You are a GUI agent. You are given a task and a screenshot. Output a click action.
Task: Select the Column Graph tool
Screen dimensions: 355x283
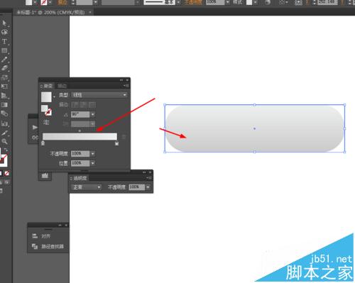click(x=4, y=123)
